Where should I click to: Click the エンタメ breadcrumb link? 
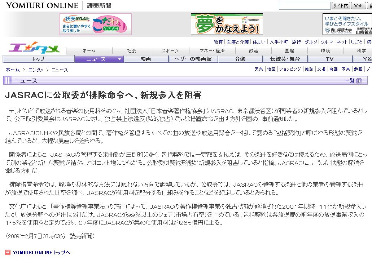(36, 70)
